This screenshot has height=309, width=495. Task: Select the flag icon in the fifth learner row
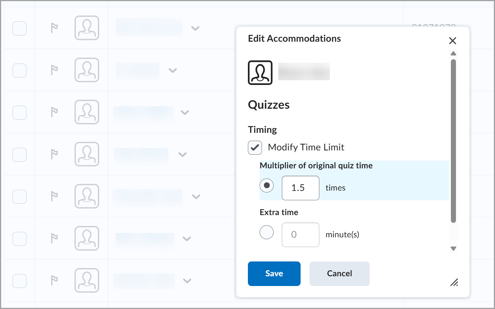(x=54, y=196)
